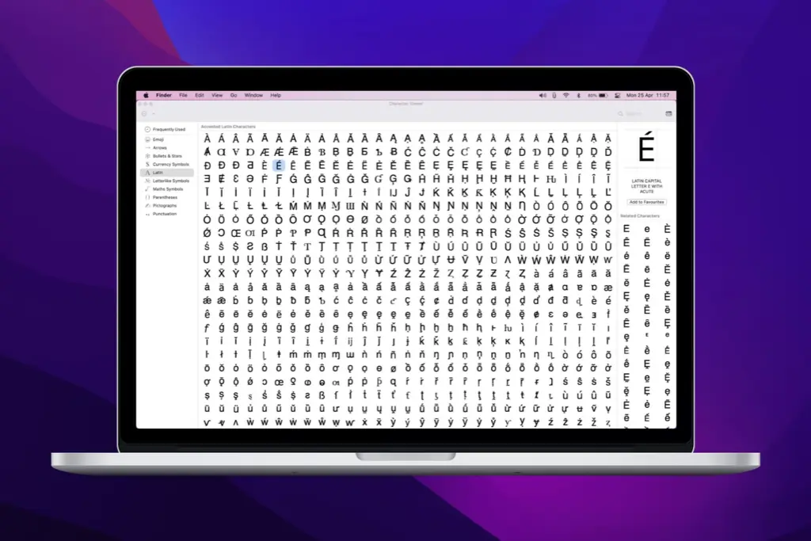811x541 pixels.
Task: Pick the capital Œ ligature in the grid
Action: [x=236, y=233]
